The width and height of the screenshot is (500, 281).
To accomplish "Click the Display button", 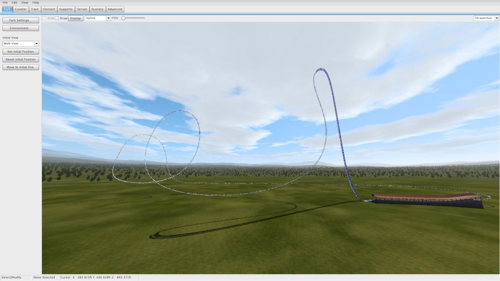I will [x=76, y=18].
